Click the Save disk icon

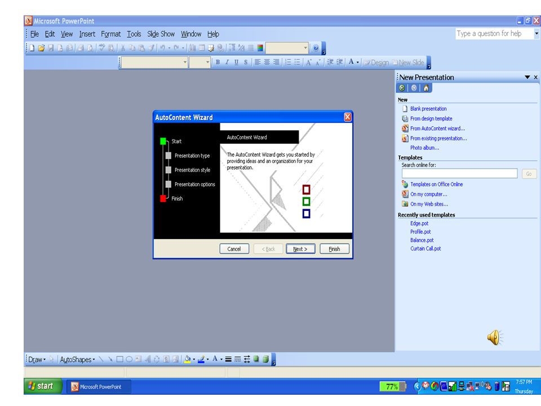pyautogui.click(x=51, y=48)
